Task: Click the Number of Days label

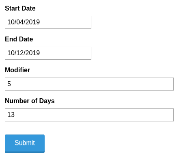Action: pyautogui.click(x=30, y=101)
